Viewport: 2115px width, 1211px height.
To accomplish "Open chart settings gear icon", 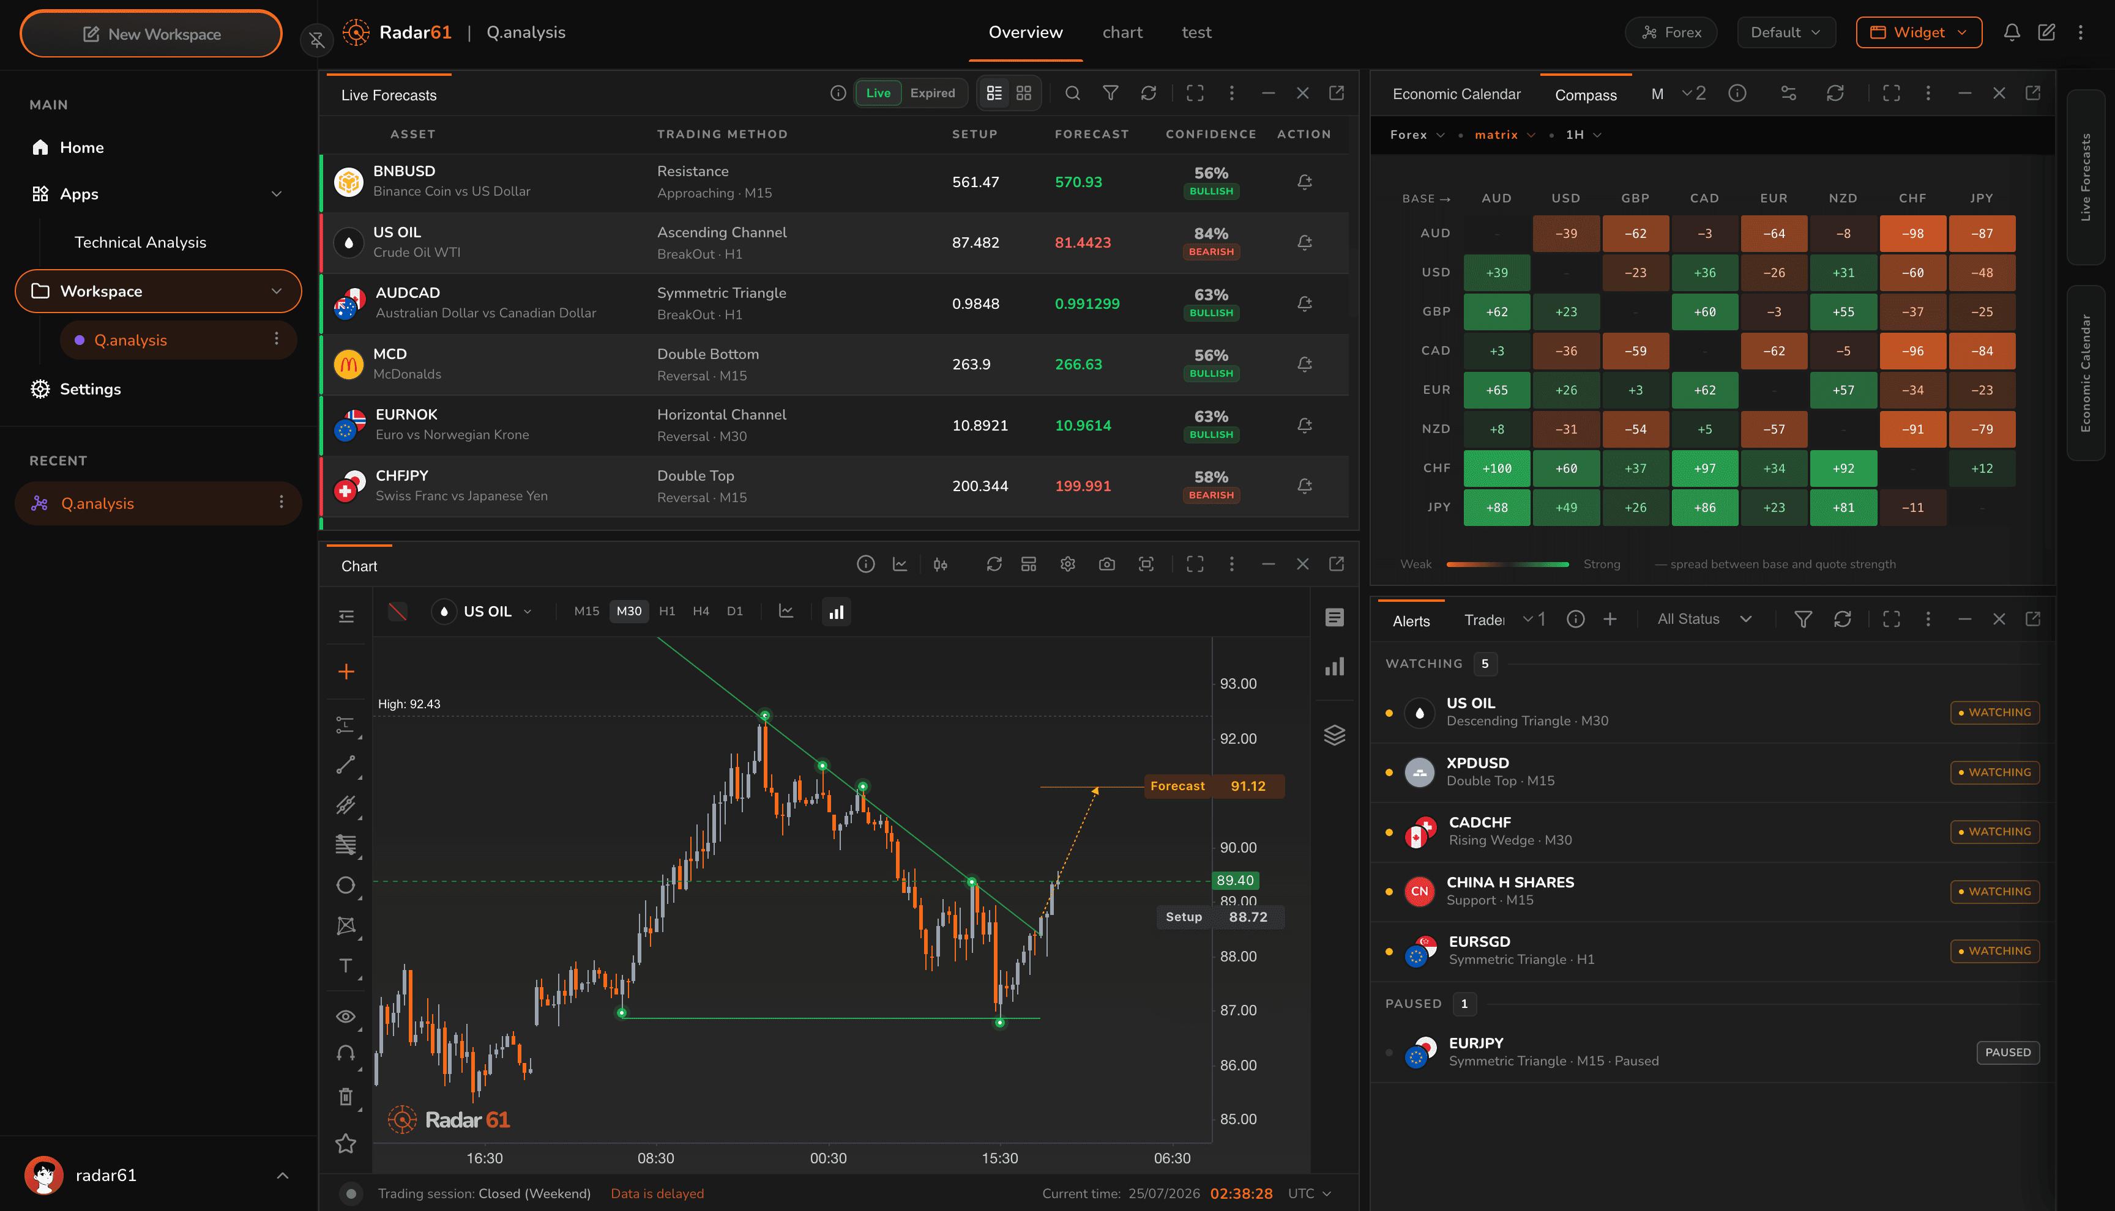I will (x=1067, y=564).
